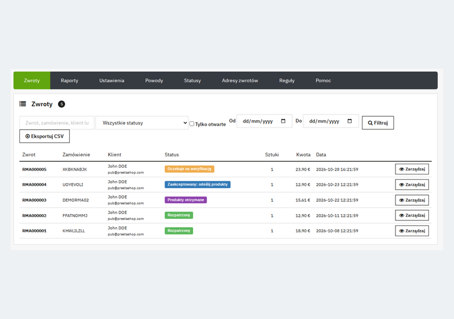Switch to the Reguły tab

(x=287, y=80)
